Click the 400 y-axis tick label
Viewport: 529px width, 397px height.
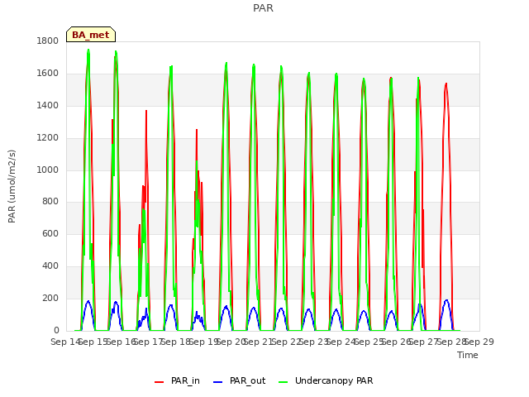point(50,266)
